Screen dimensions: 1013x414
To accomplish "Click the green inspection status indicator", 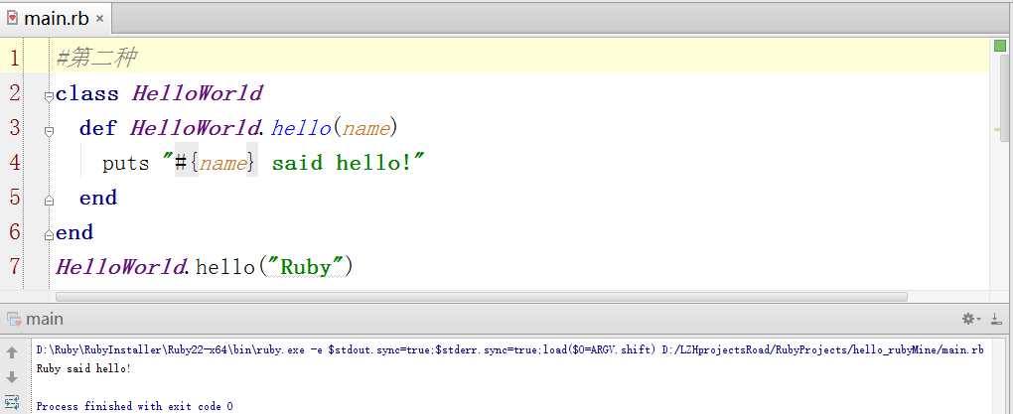I will [x=1000, y=46].
